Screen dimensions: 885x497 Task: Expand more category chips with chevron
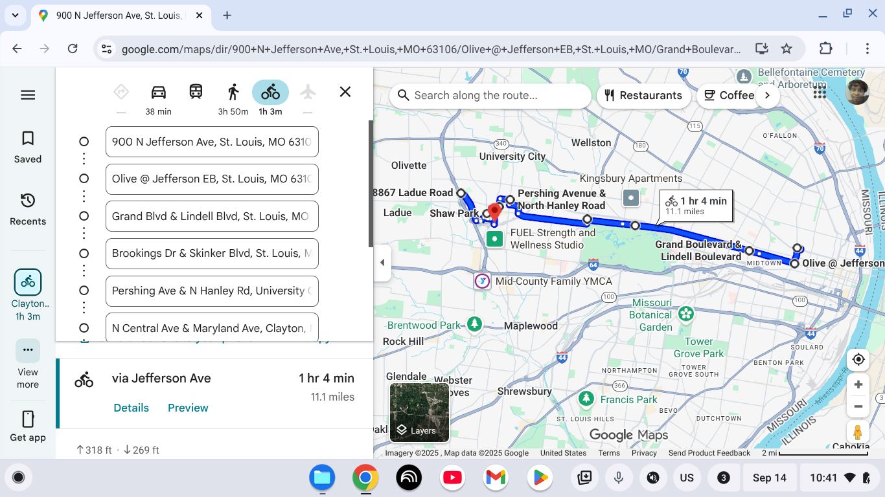click(768, 95)
